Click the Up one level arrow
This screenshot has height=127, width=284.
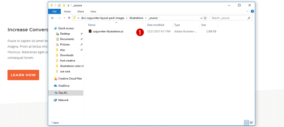click(x=69, y=18)
